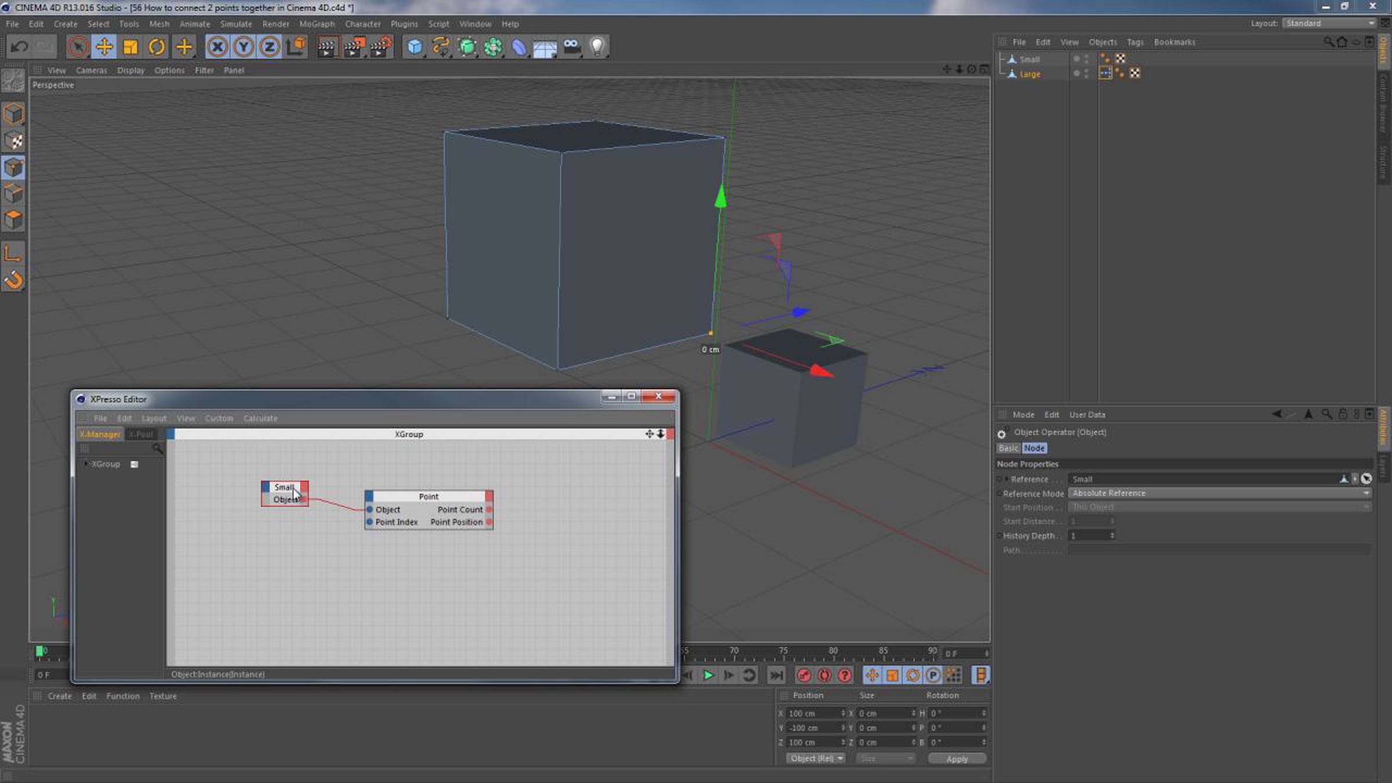Activate the Move tool

(x=104, y=46)
